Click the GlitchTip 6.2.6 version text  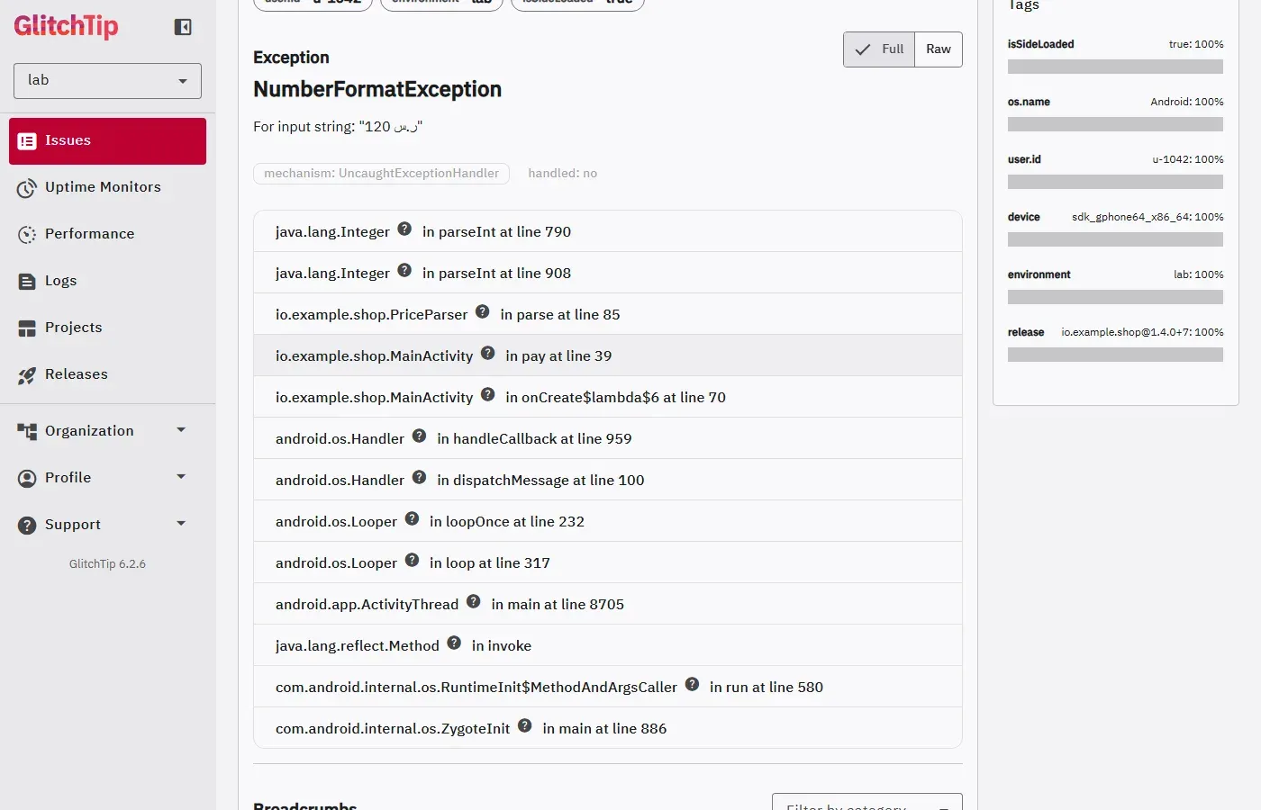107,564
